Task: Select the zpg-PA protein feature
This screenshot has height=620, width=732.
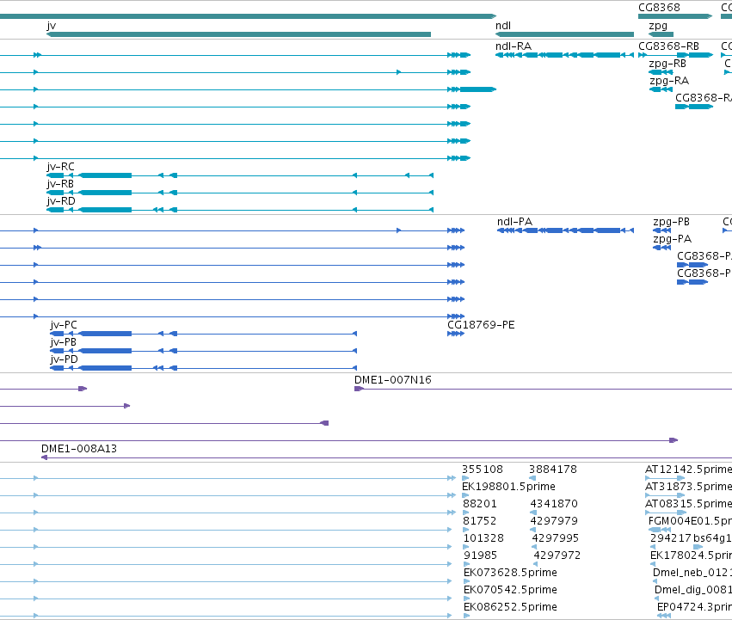Action: click(662, 248)
